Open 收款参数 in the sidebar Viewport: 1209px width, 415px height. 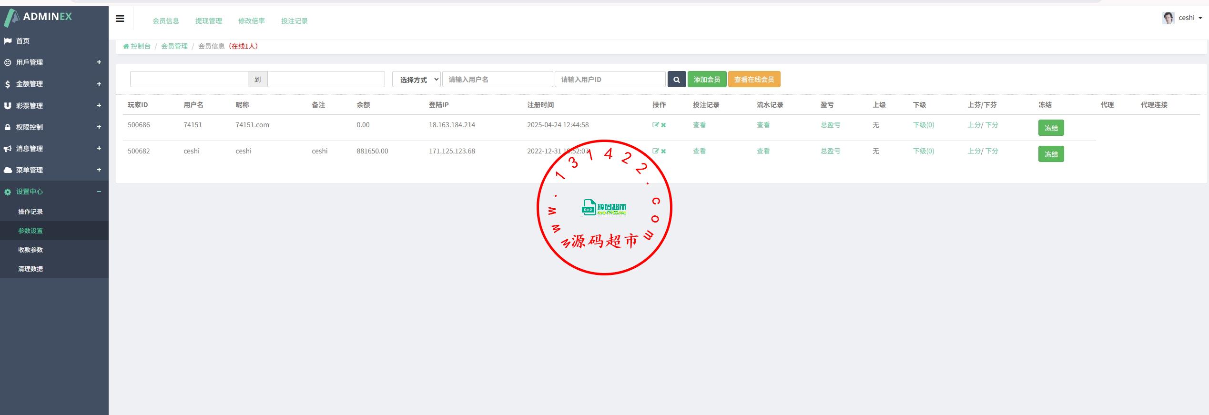pyautogui.click(x=30, y=250)
